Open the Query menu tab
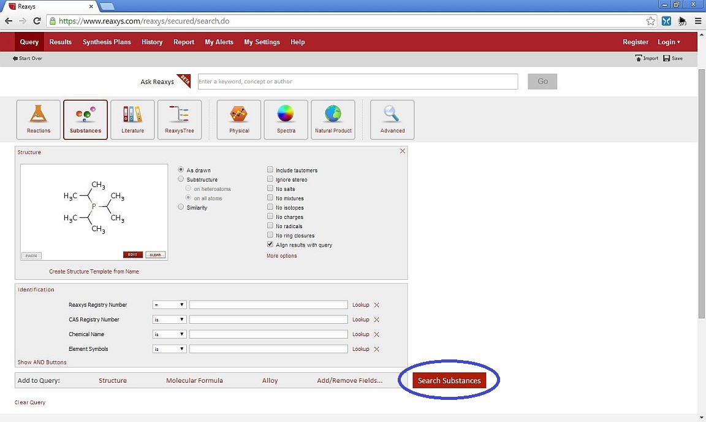The width and height of the screenshot is (706, 422). [x=29, y=42]
